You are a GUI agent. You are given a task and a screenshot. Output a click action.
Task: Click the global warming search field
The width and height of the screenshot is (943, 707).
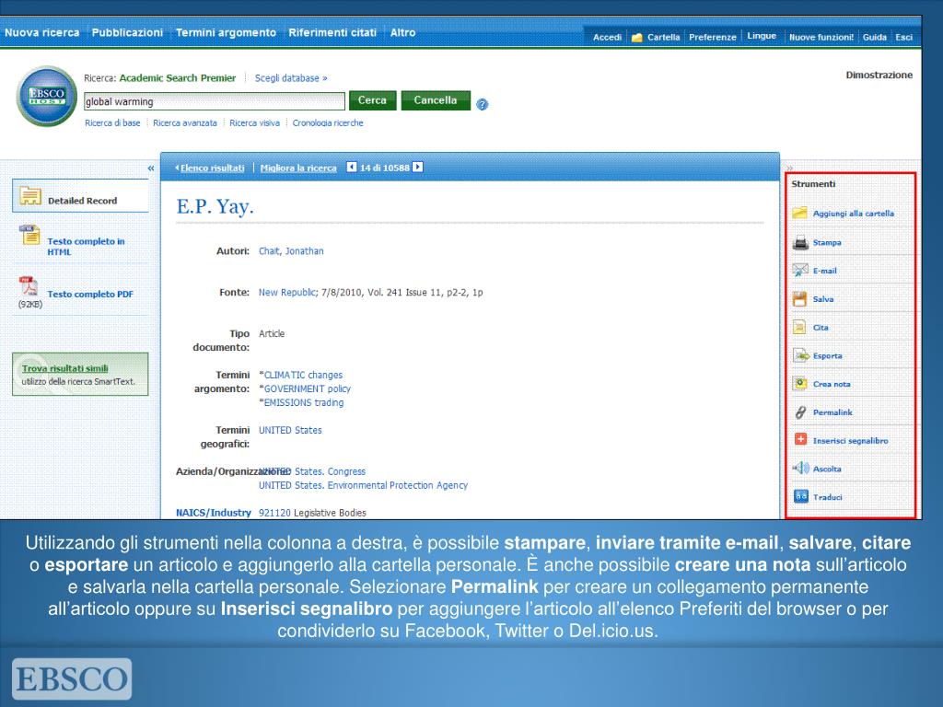click(214, 101)
